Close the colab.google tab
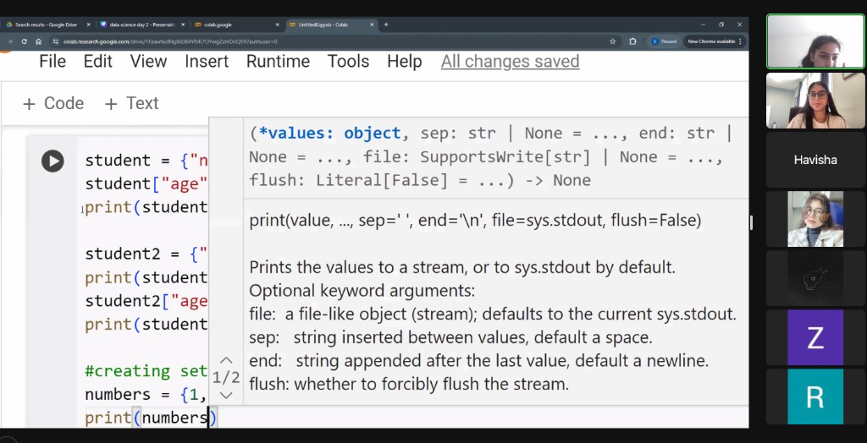The width and height of the screenshot is (867, 443). (x=278, y=25)
